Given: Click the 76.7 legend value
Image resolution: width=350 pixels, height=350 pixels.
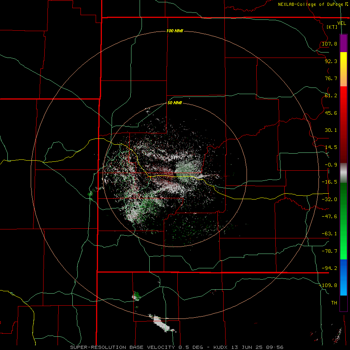Looking at the screenshot, I should 331,78.
